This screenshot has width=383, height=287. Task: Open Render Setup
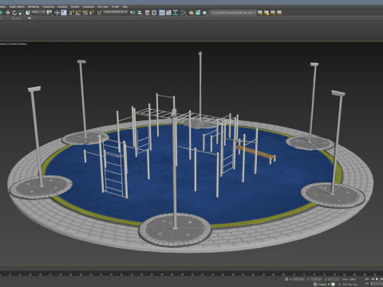191,13
